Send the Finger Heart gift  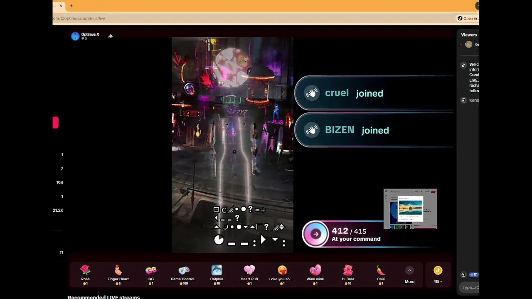(118, 274)
